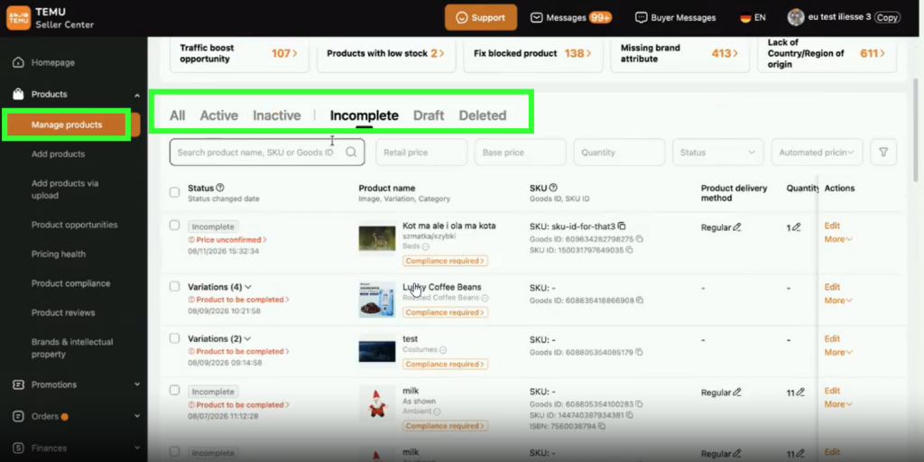Click the Retail price filter field
Screen dimensions: 924x462
tap(421, 152)
